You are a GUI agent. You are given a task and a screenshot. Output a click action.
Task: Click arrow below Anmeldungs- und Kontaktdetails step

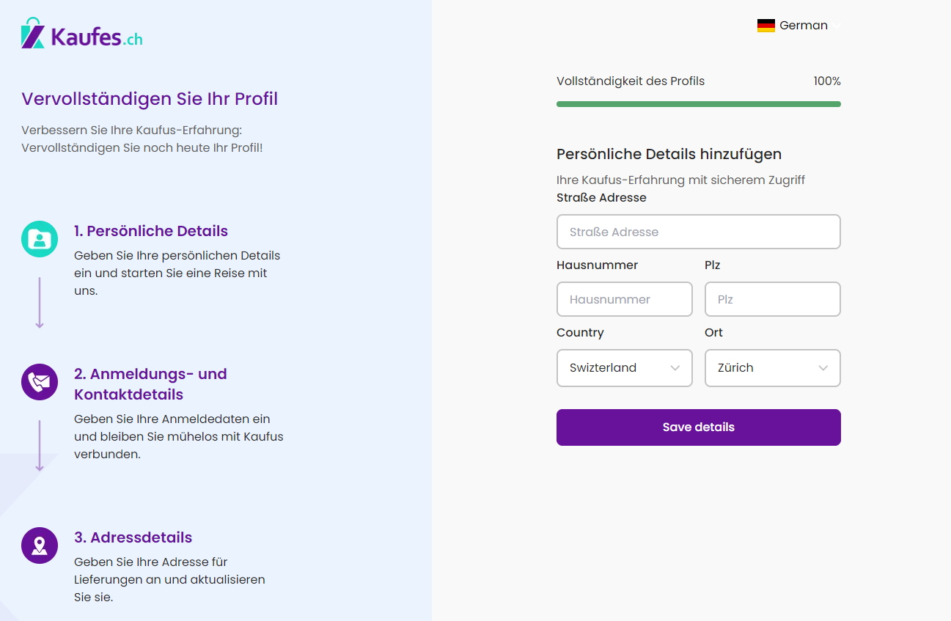click(x=40, y=446)
